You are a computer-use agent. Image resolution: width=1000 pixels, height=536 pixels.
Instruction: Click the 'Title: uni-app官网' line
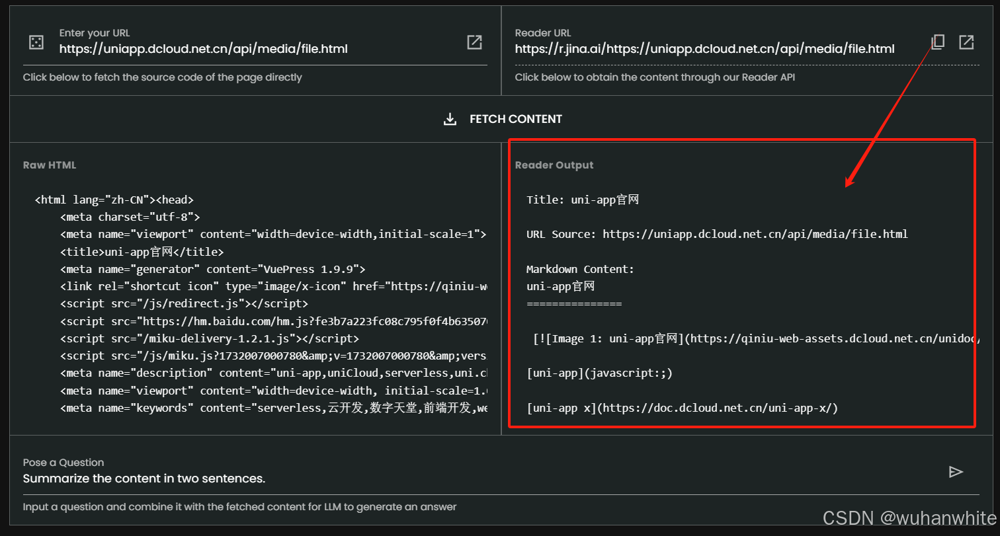tap(583, 200)
